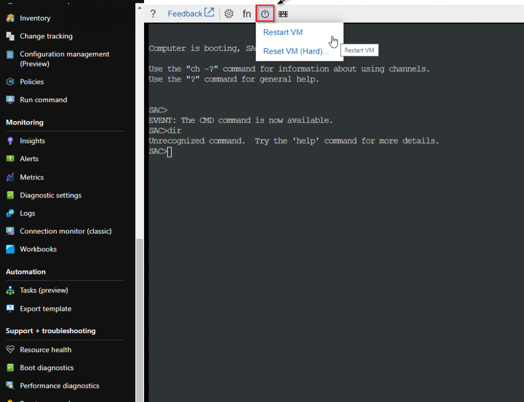Screen dimensions: 524x402
Task: Click the highlighted power icon in the toolbar
Action: coord(265,14)
